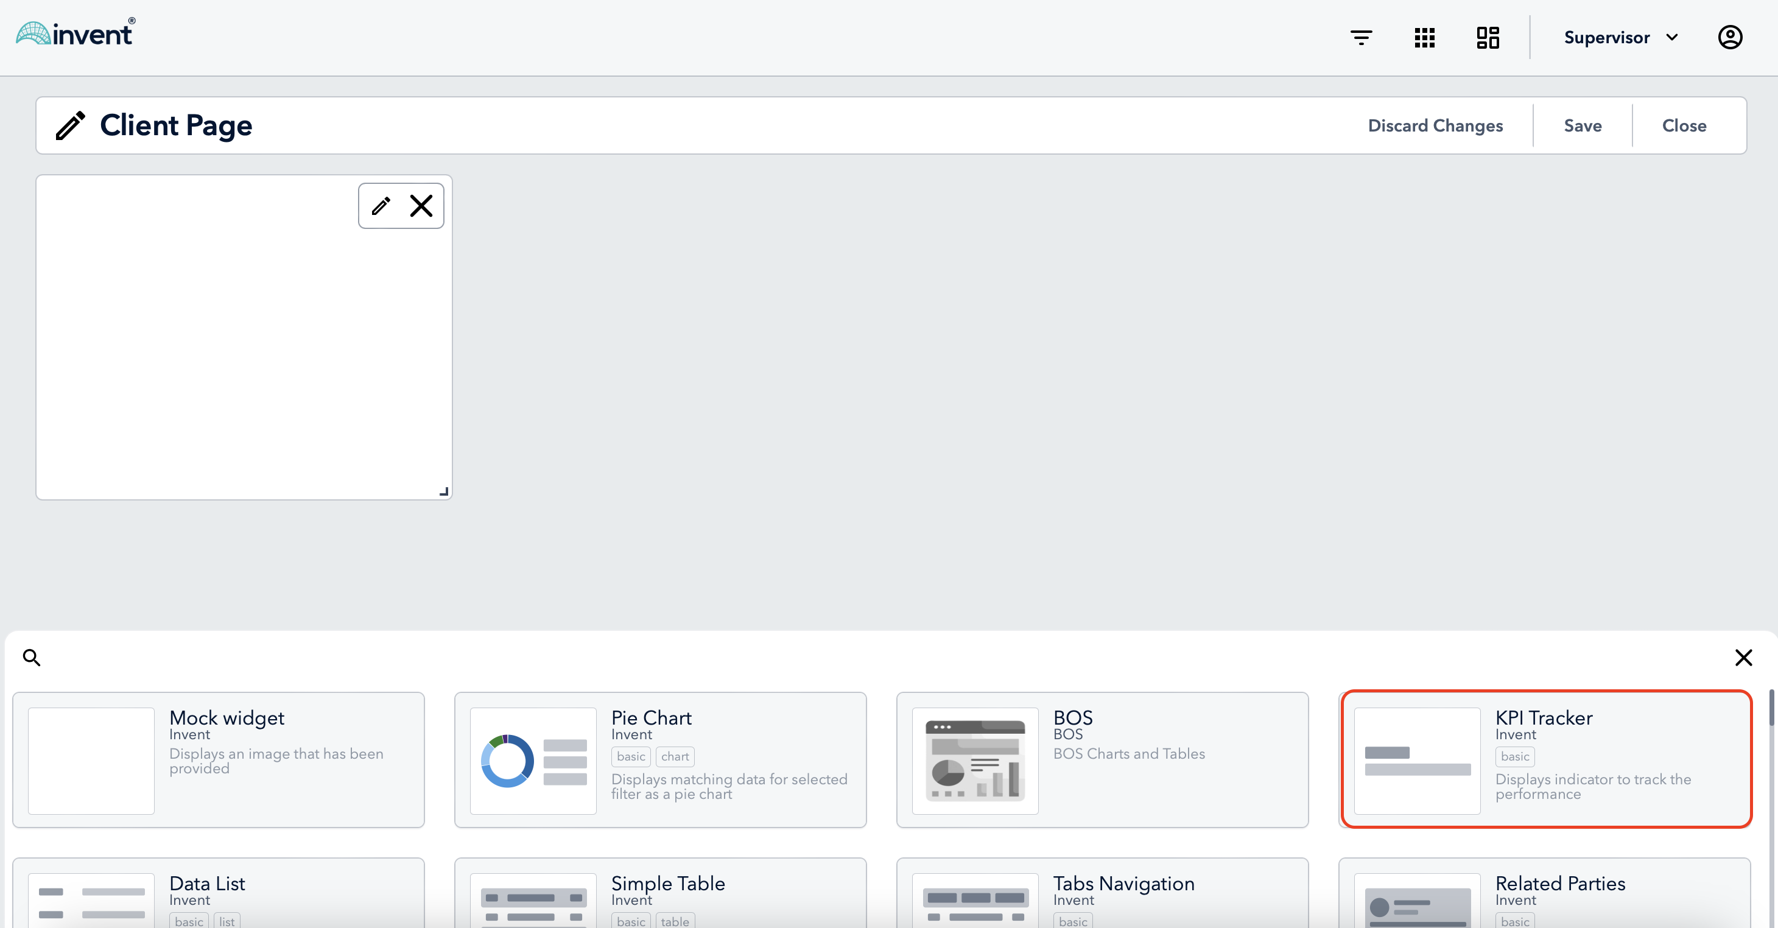Click the 'table' tag on Simple Table

[x=675, y=921]
